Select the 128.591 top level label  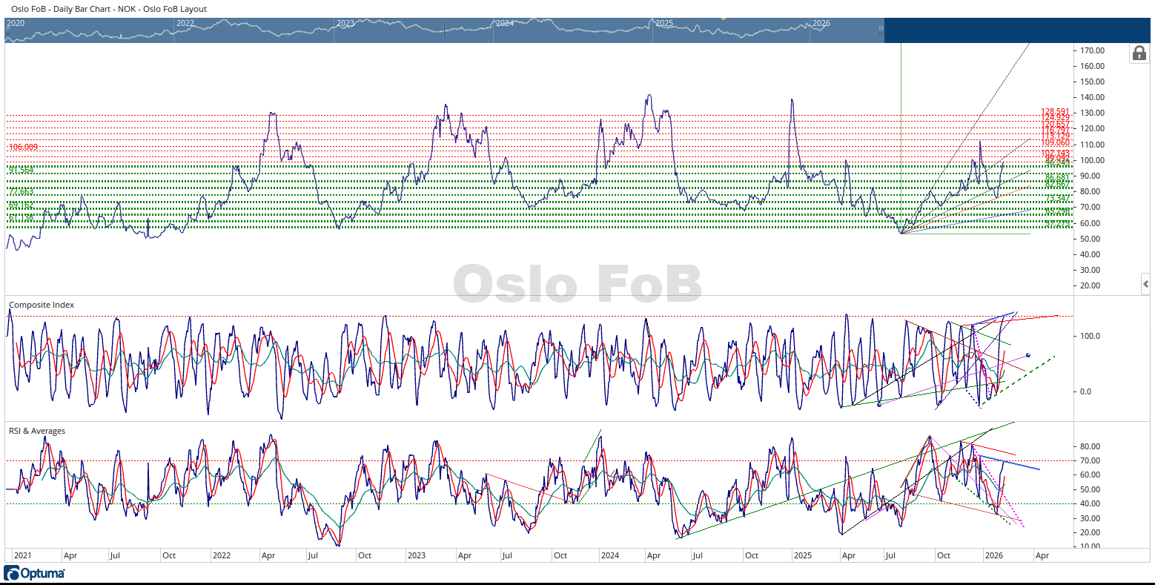pos(1055,112)
